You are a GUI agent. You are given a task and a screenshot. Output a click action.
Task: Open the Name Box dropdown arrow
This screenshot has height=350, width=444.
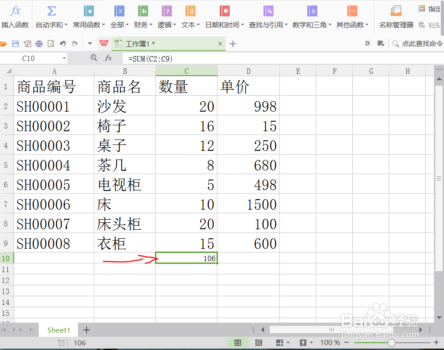point(65,58)
